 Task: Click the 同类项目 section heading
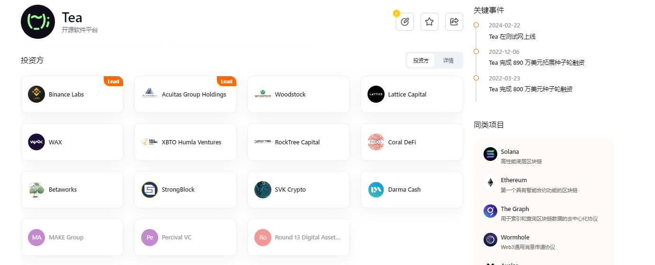point(489,125)
